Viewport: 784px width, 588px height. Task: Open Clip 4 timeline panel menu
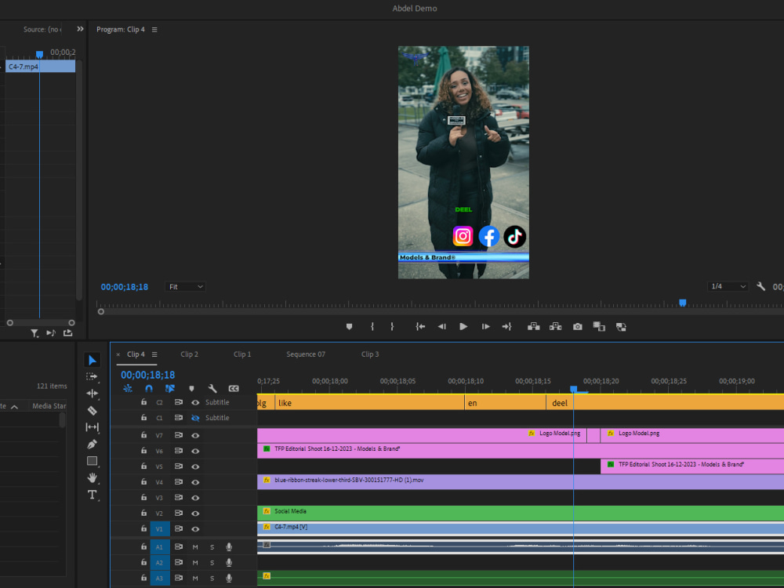pyautogui.click(x=154, y=354)
